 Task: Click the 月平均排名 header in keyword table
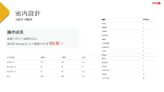[146, 19]
